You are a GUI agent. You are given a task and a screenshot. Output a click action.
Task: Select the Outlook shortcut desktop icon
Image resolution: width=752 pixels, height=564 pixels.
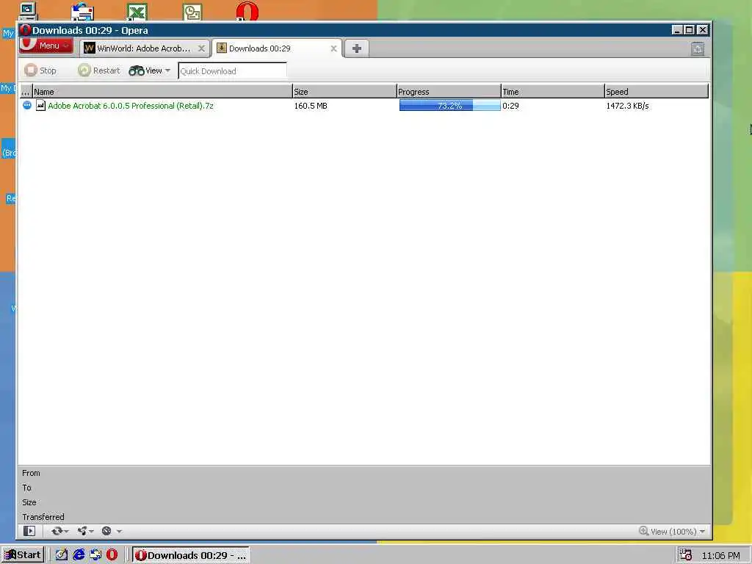click(x=192, y=12)
